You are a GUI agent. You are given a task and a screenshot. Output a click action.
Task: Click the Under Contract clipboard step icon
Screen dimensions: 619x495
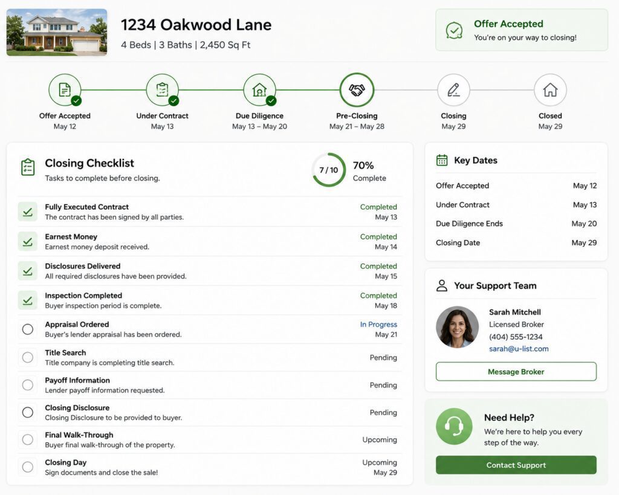click(x=162, y=90)
